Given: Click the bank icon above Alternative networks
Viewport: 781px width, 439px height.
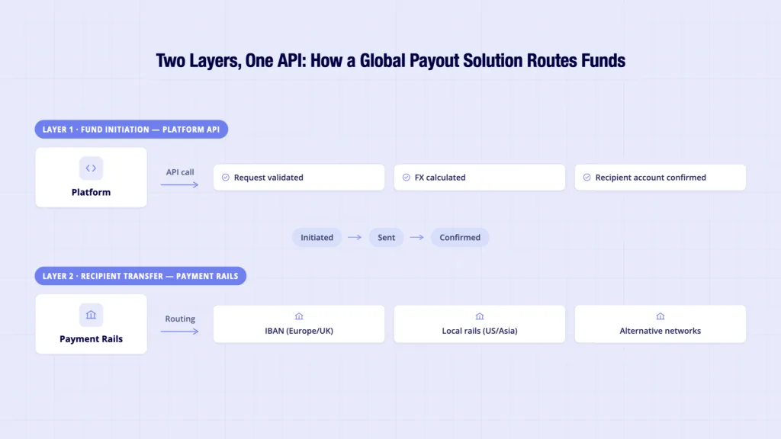Looking at the screenshot, I should (660, 316).
